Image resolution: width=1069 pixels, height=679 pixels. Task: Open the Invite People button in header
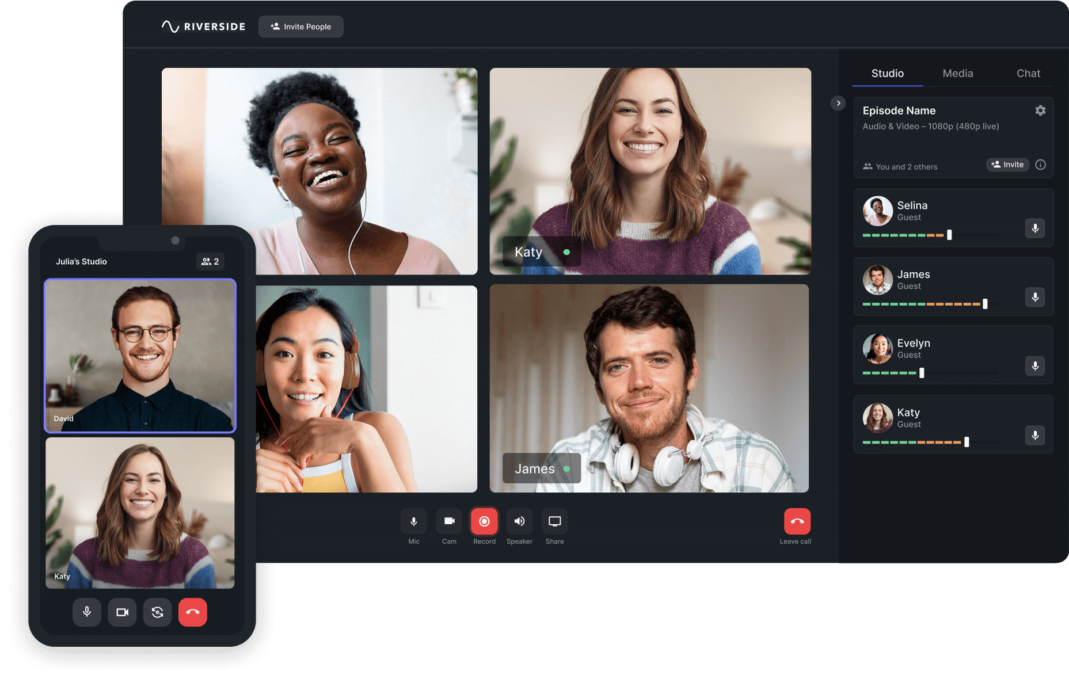click(300, 26)
